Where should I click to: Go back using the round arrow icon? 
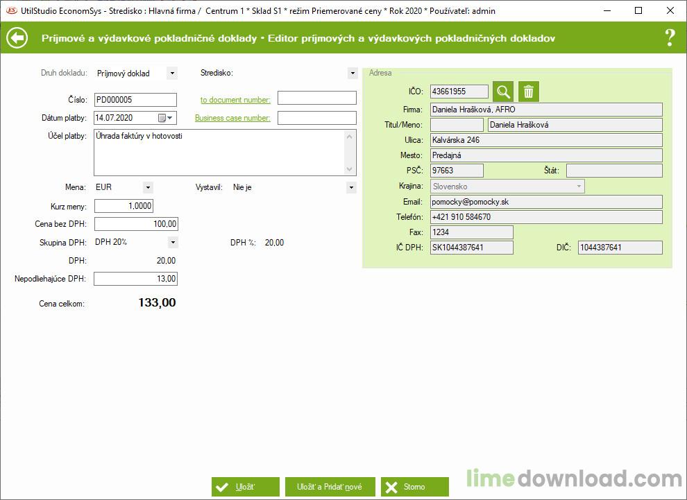tap(17, 38)
